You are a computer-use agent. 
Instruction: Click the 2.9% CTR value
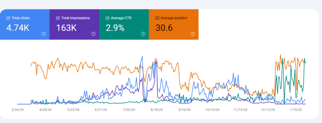pos(115,28)
